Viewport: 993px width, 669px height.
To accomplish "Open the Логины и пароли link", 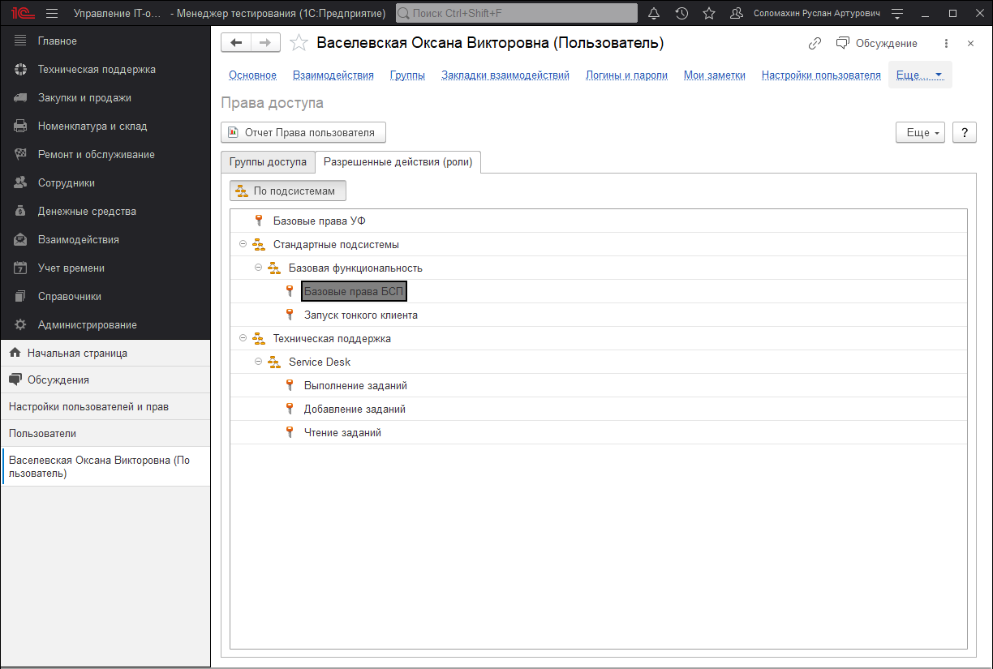I will click(x=626, y=75).
